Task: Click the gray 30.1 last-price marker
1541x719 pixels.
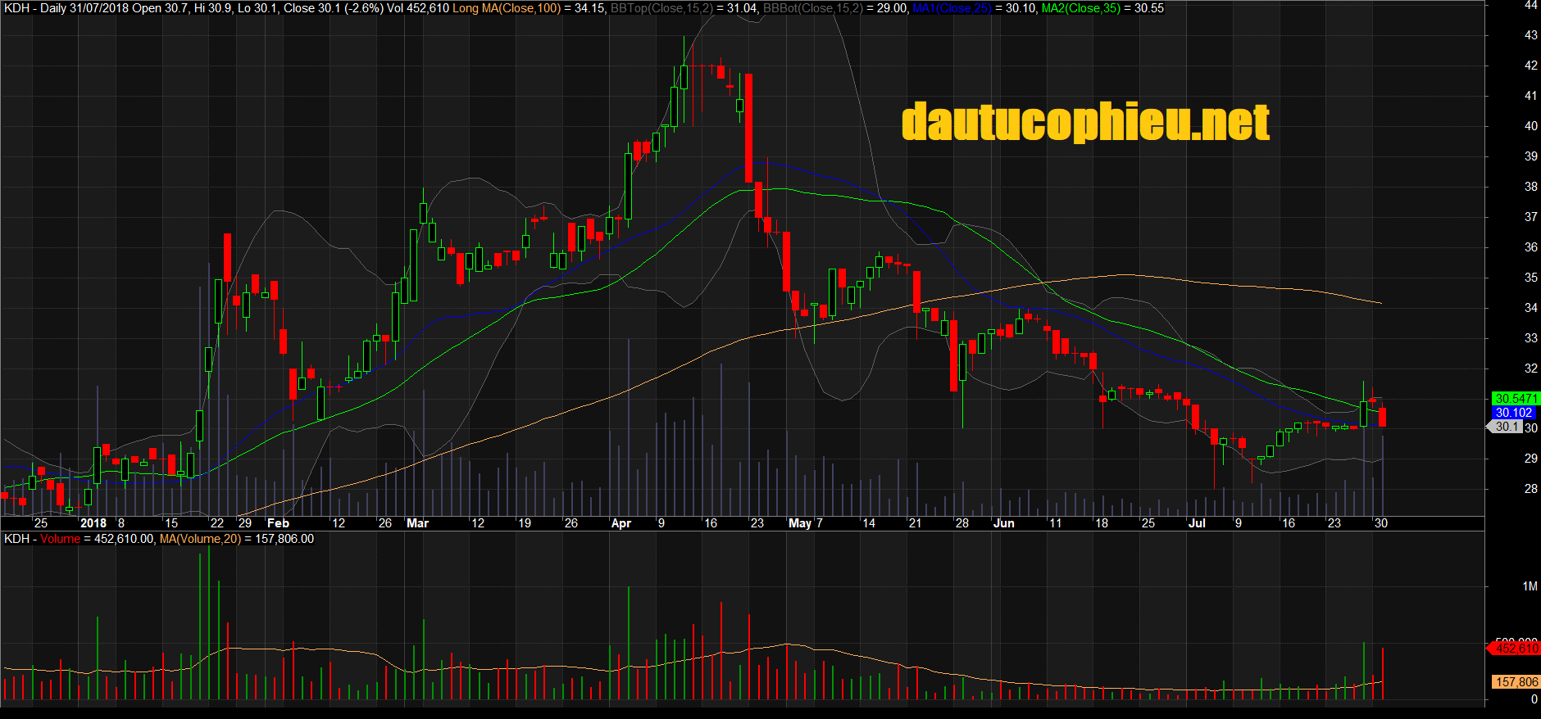Action: pos(1507,427)
